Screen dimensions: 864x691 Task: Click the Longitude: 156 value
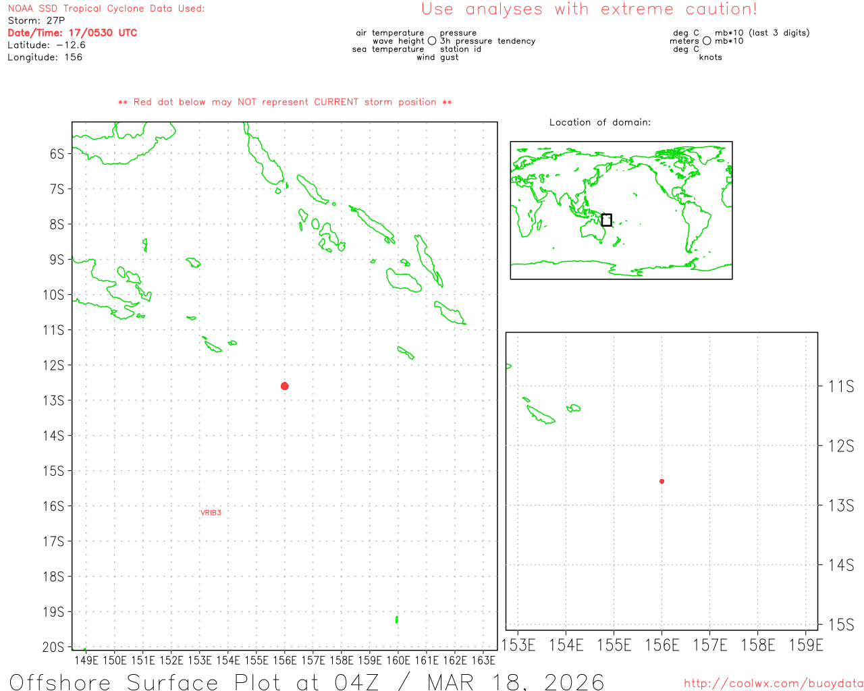(45, 57)
